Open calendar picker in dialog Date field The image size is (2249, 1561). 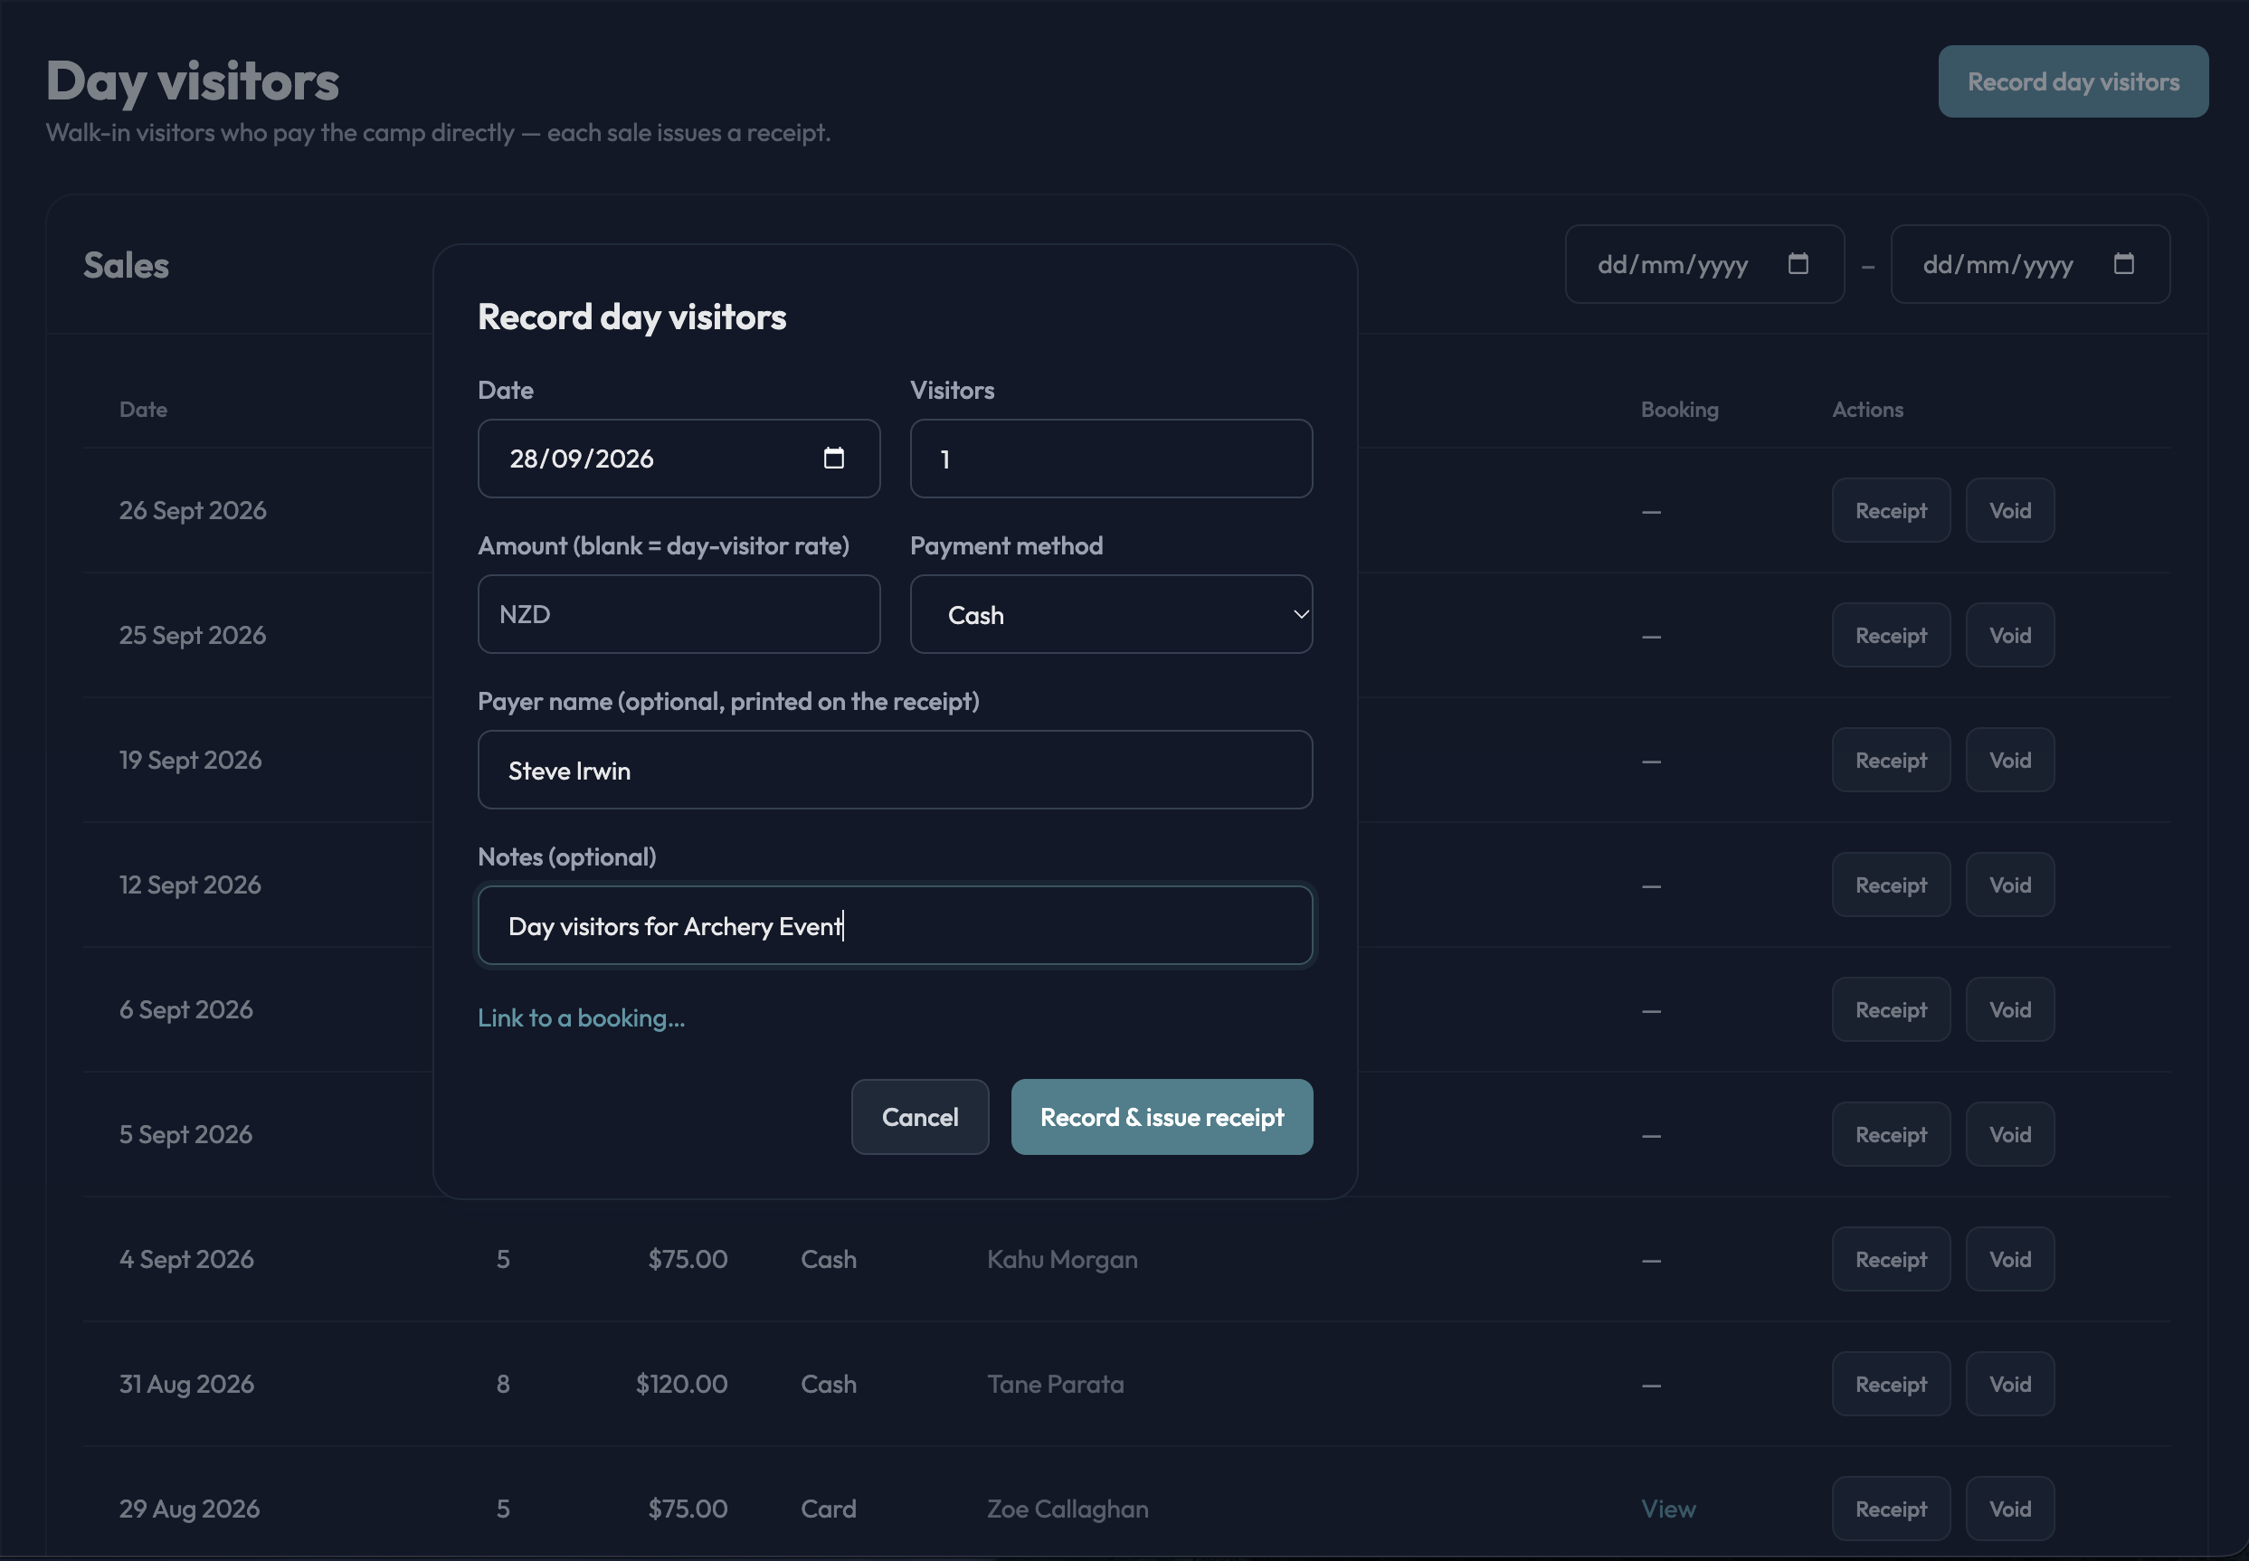coord(833,458)
